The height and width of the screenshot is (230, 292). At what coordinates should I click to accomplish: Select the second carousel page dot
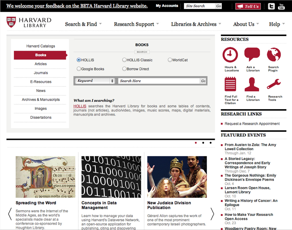[x=203, y=143]
